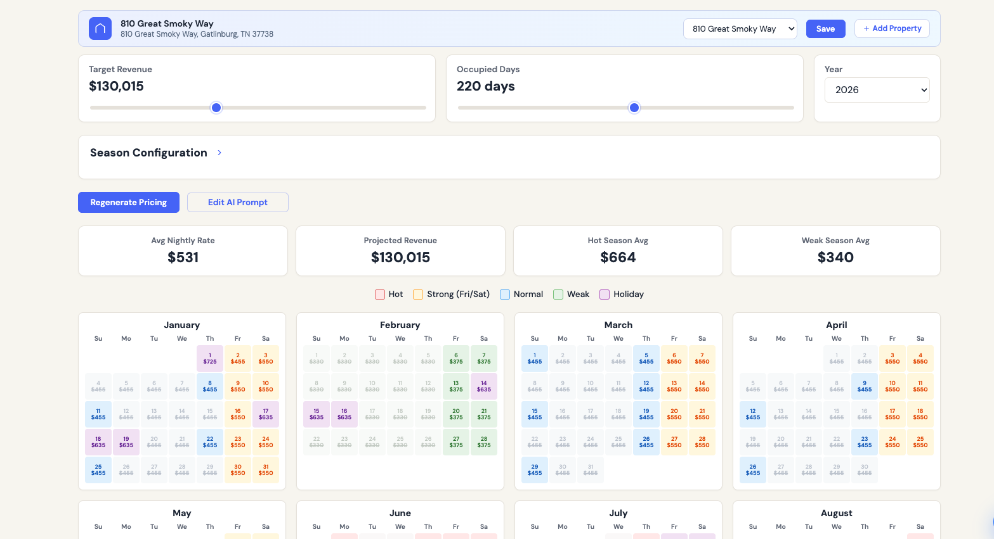Click the Strong (Fri/Sat) legend swatch

[418, 295]
